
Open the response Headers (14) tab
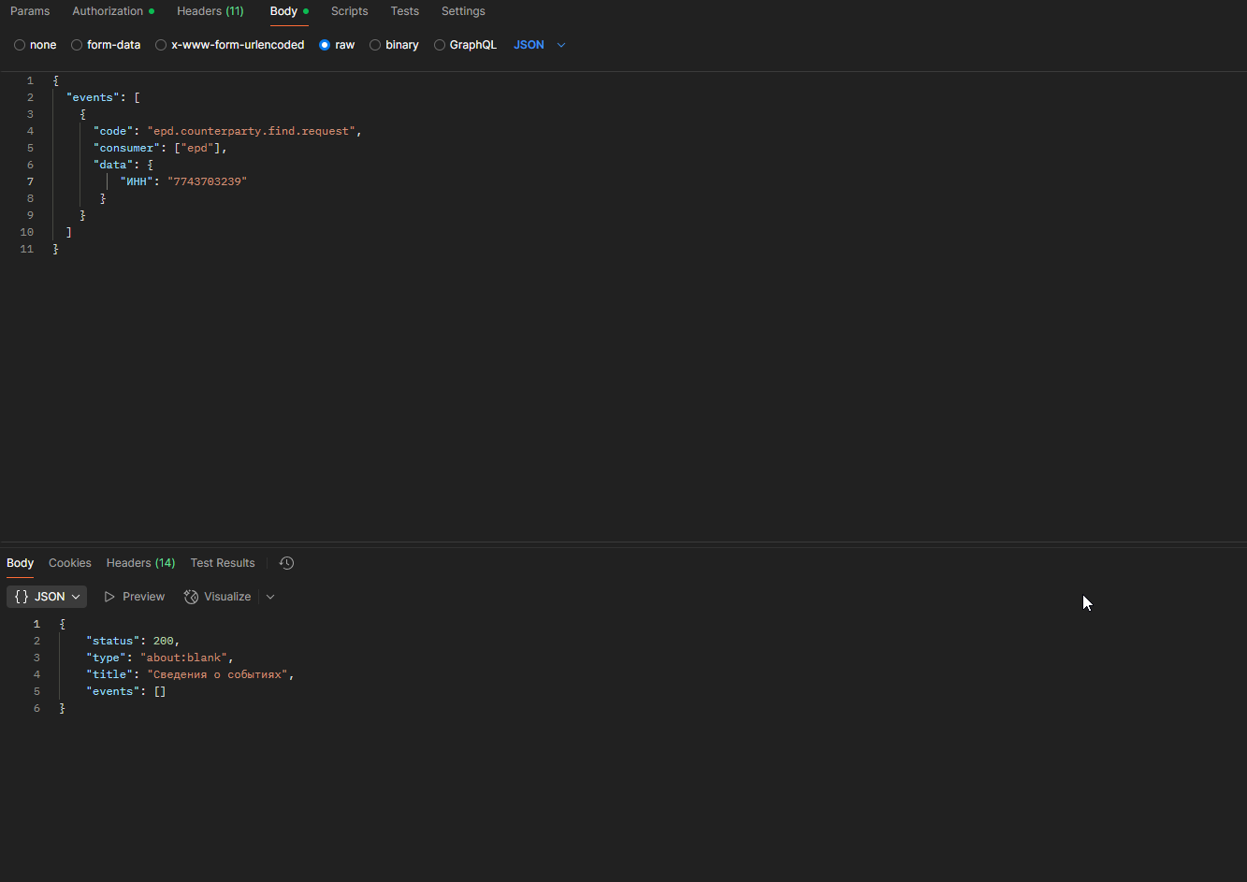[x=140, y=563]
